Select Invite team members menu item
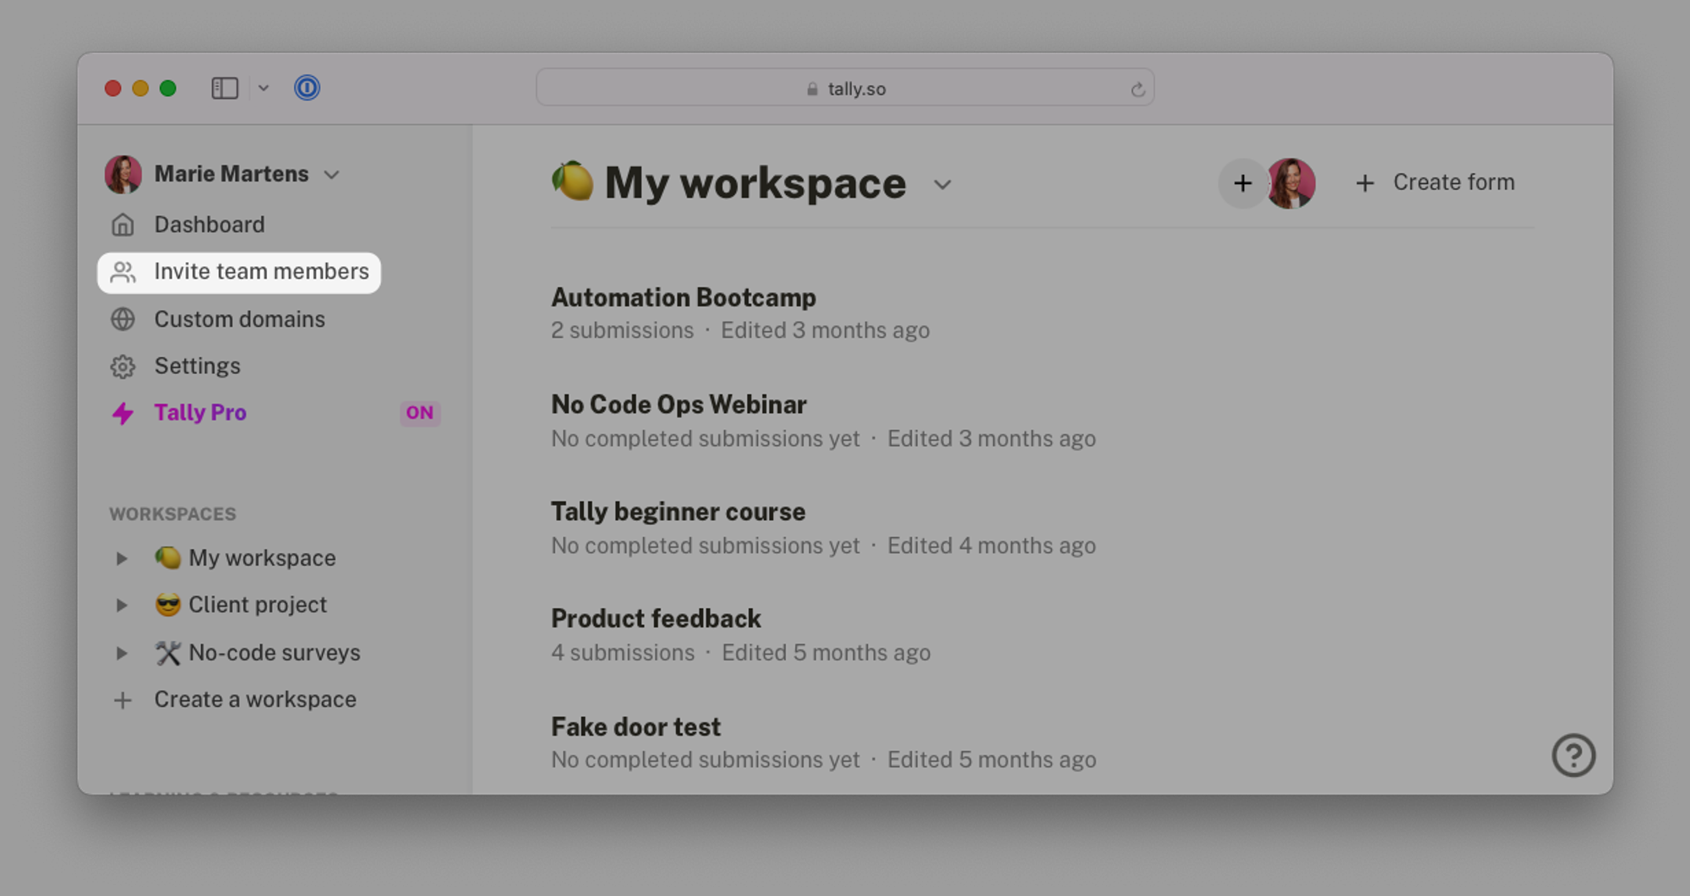 coord(239,272)
